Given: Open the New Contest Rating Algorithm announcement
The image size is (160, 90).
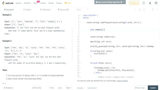Looking at the screenshot, I should point(109,2).
